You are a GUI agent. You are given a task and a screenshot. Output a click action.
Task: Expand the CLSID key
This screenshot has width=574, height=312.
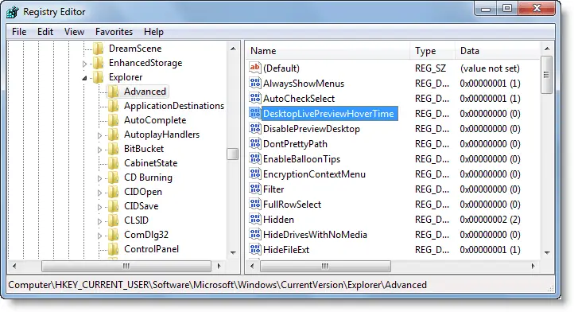pos(99,221)
